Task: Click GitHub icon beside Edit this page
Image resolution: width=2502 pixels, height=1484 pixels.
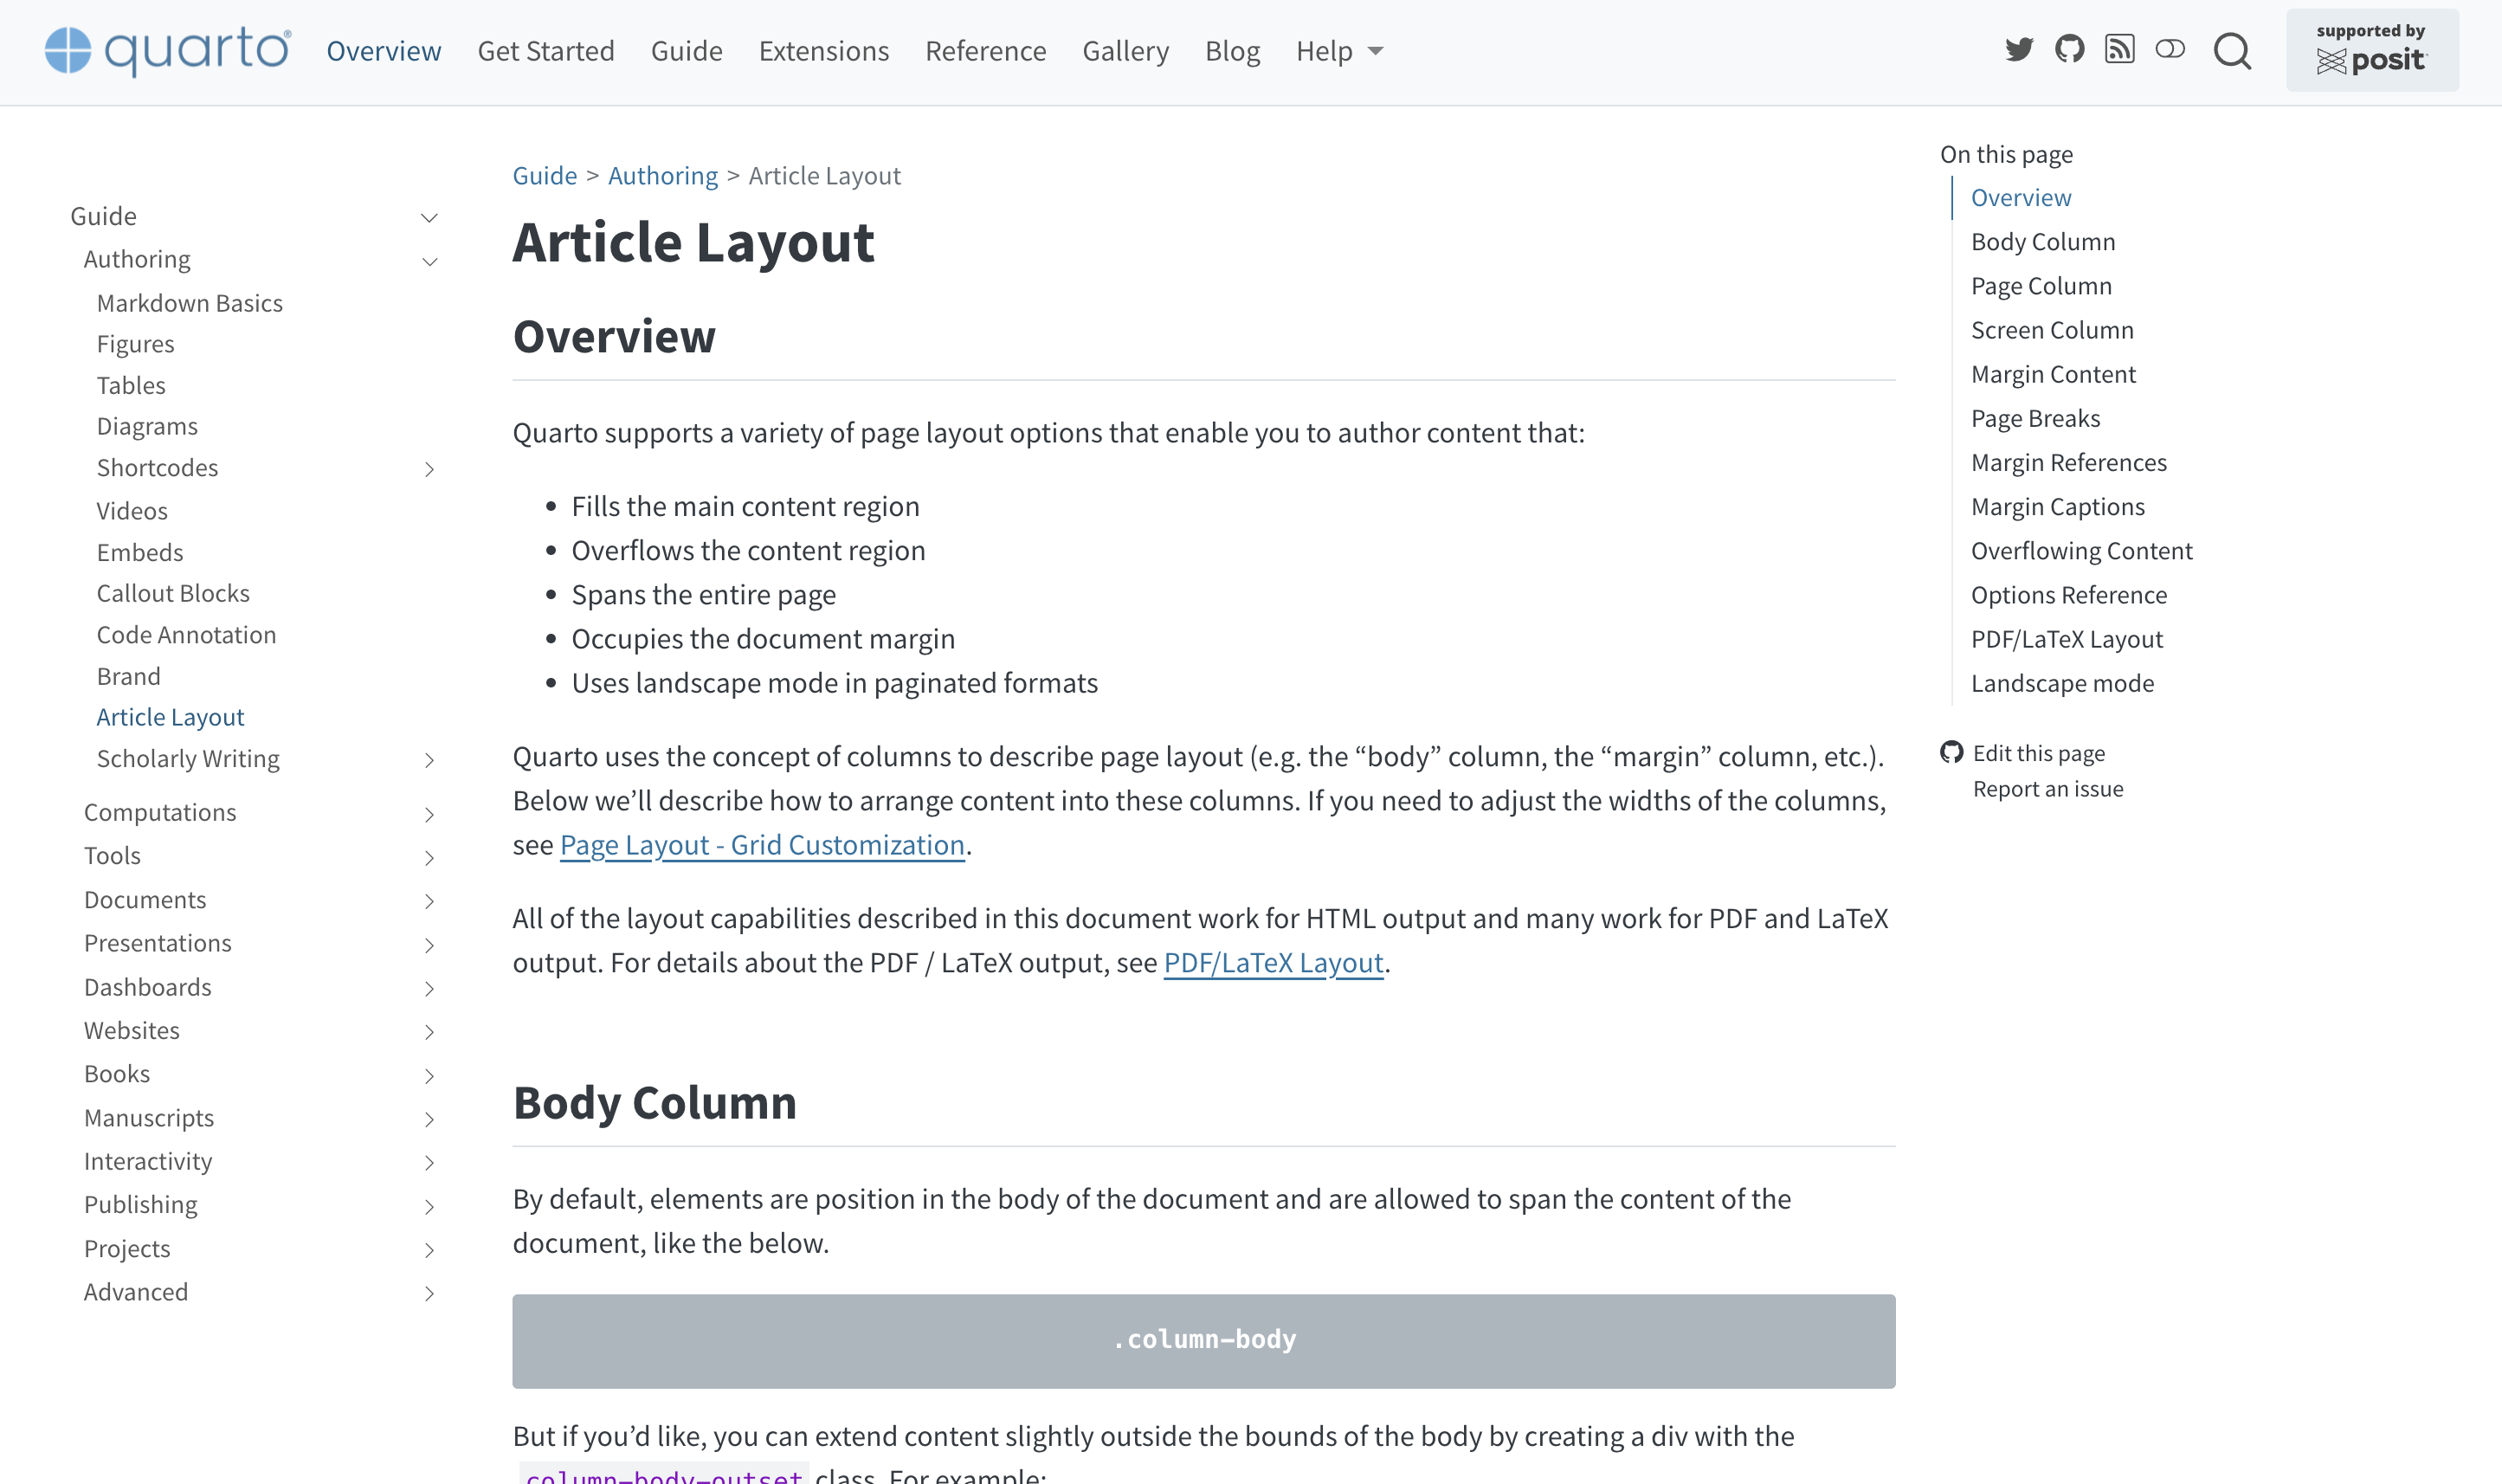Action: (1951, 752)
